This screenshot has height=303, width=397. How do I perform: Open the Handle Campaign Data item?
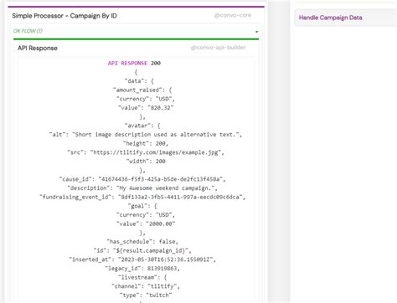click(x=331, y=18)
